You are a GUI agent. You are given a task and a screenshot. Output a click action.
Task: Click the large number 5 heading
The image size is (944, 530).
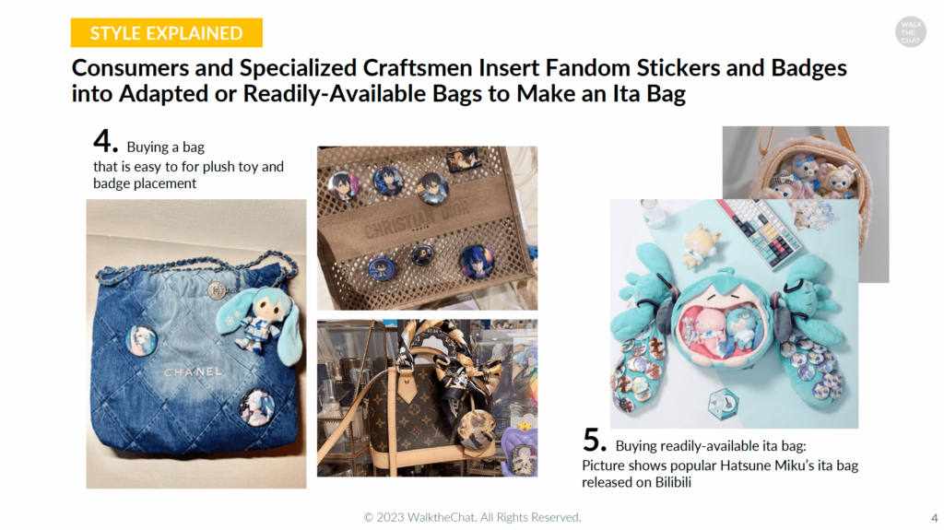(x=594, y=440)
